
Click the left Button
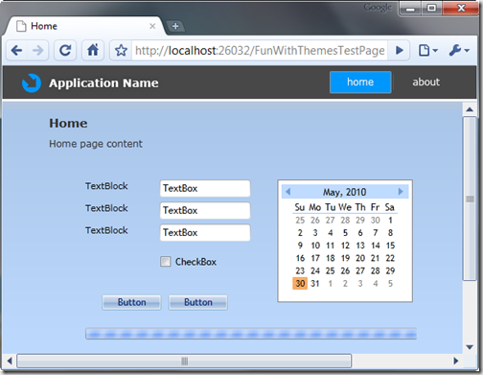pyautogui.click(x=131, y=302)
